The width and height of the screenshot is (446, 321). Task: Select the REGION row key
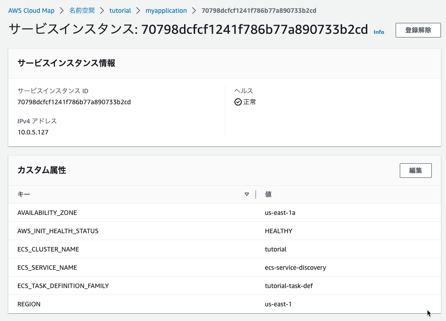pos(29,304)
